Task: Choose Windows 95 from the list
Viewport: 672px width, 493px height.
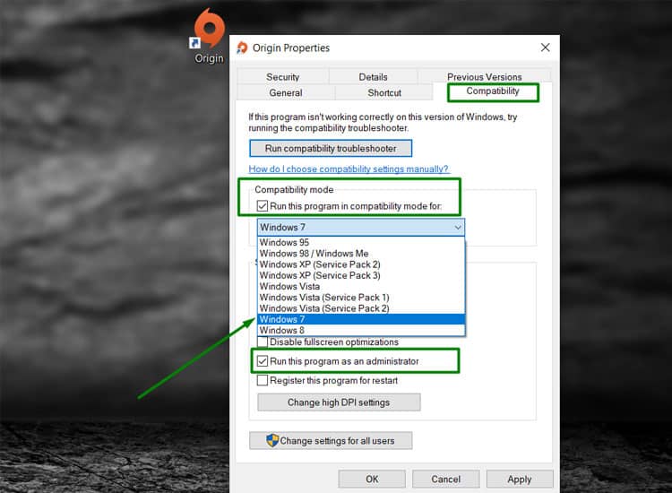Action: coord(361,242)
